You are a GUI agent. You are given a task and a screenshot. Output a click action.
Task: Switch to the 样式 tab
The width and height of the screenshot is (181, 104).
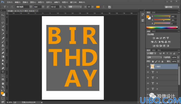pyautogui.click(x=154, y=31)
